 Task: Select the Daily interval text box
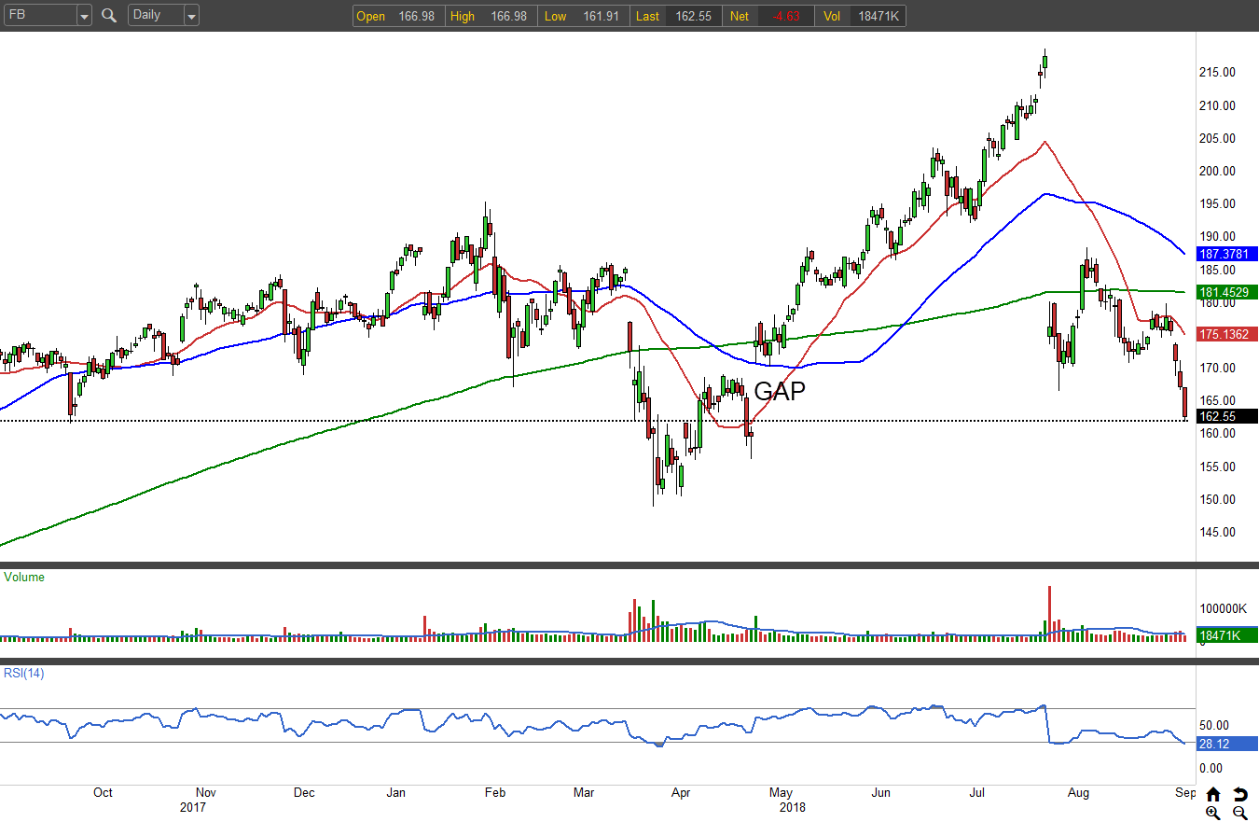pos(154,16)
